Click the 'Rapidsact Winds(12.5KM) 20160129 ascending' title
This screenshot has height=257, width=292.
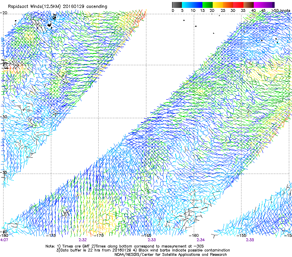[58, 7]
